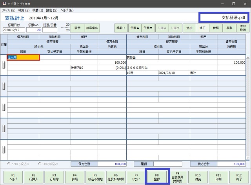Click the F8 登録 register button
The height and width of the screenshot is (185, 251).
point(157,177)
